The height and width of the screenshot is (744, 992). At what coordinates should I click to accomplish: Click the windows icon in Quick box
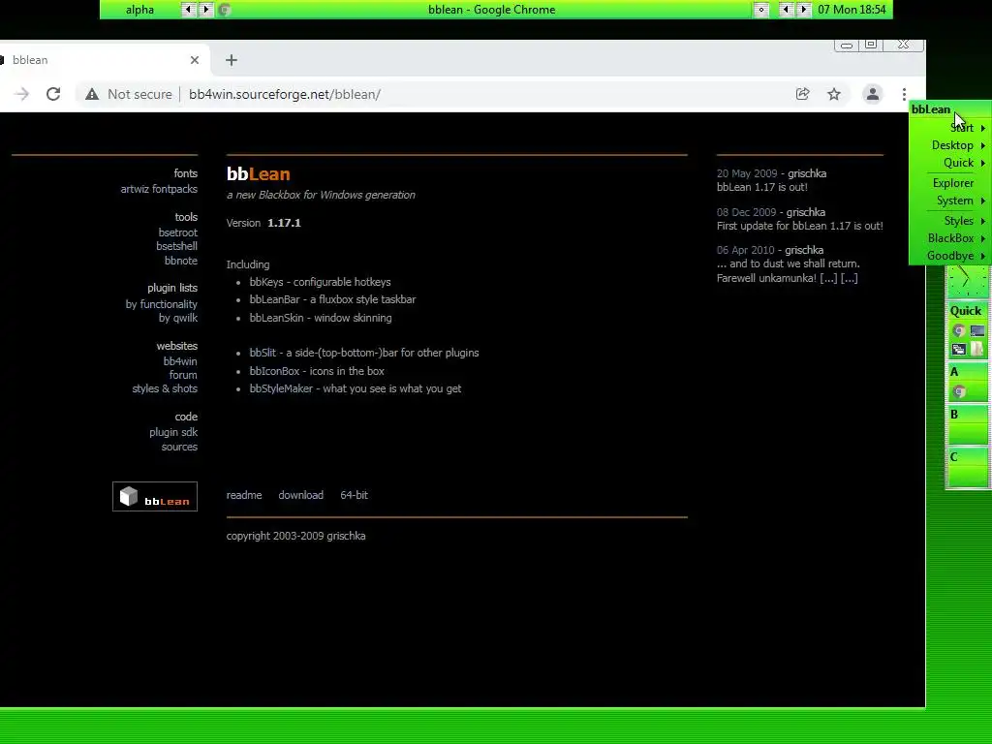(x=959, y=349)
